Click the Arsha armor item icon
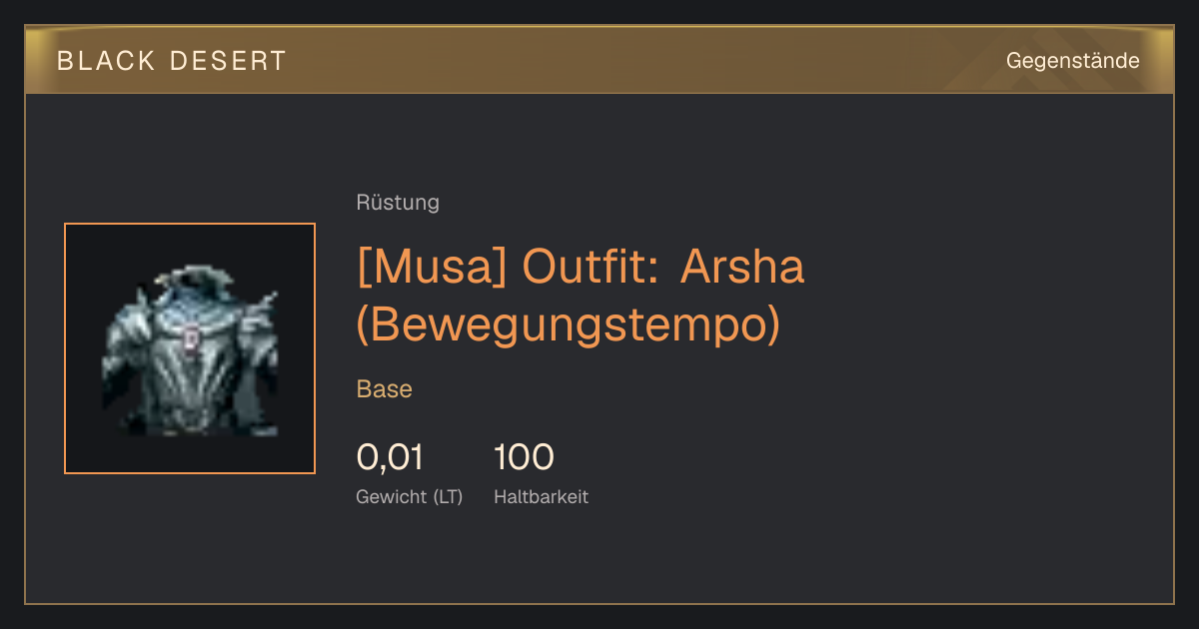Viewport: 1199px width, 629px height. point(190,348)
